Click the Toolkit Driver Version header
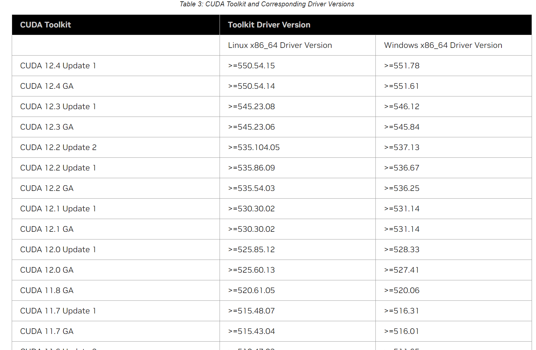Screen dimensions: 536x350 tap(269, 25)
